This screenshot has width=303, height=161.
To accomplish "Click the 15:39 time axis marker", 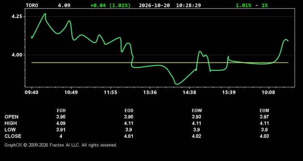I will coord(229,93).
